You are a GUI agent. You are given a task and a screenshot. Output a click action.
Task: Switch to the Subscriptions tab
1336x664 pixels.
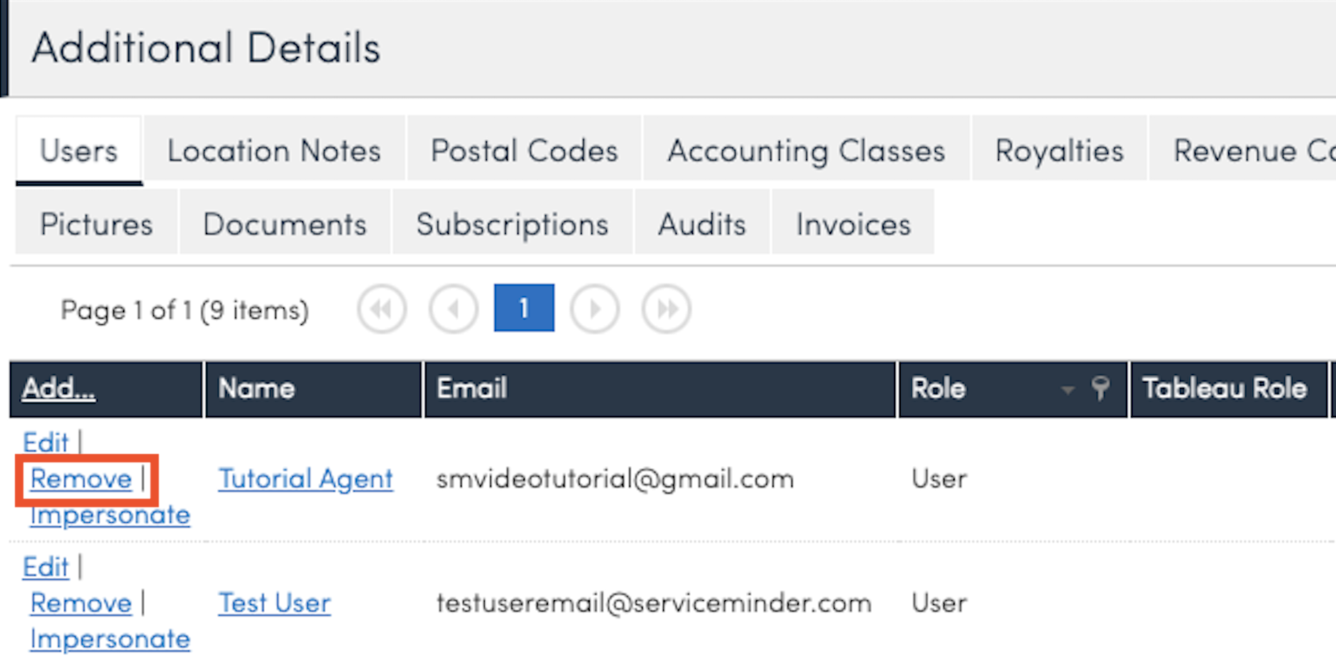(512, 225)
